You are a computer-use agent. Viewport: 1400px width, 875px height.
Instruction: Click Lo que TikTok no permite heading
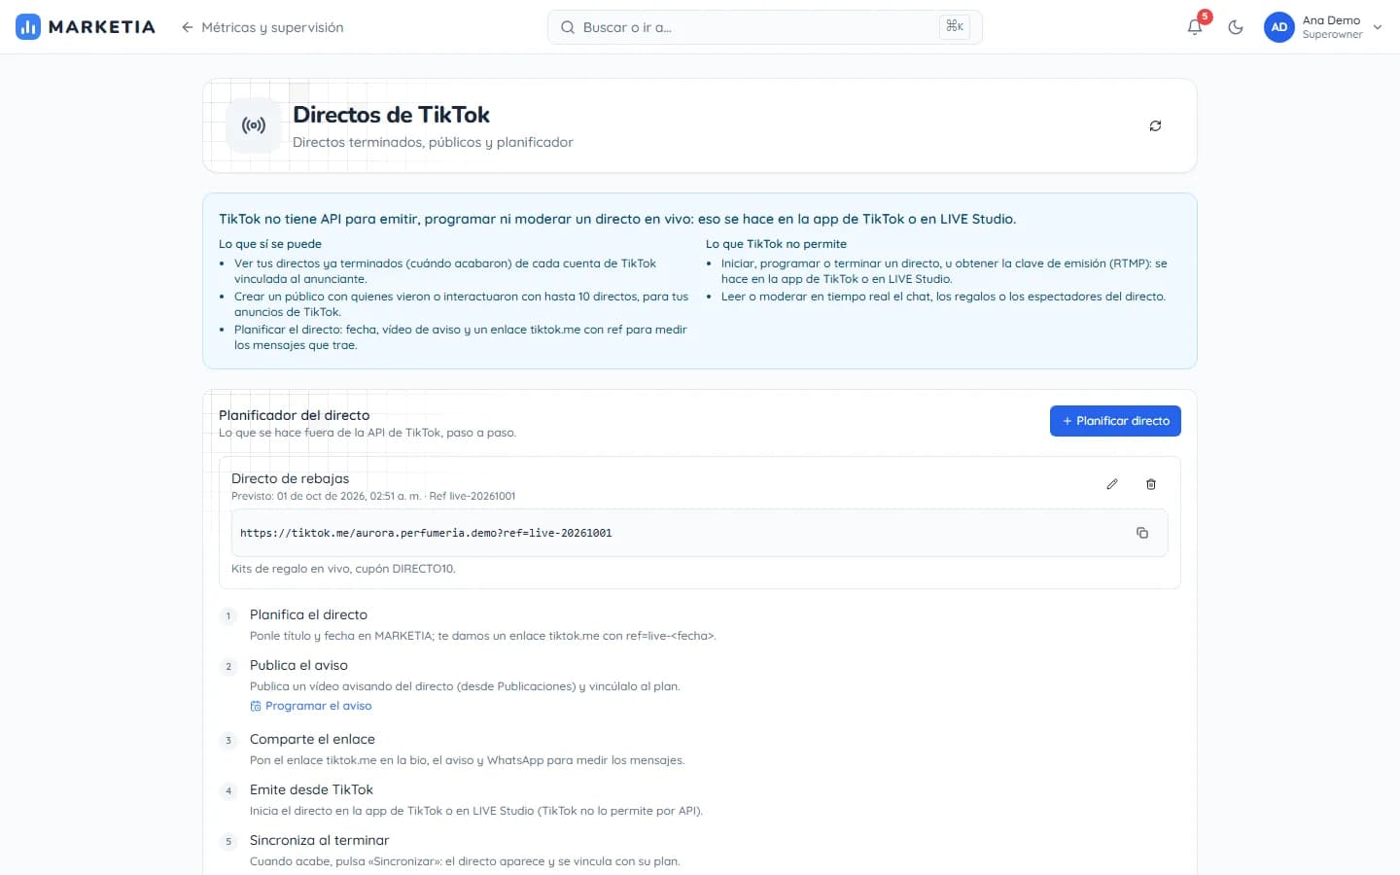[776, 244]
